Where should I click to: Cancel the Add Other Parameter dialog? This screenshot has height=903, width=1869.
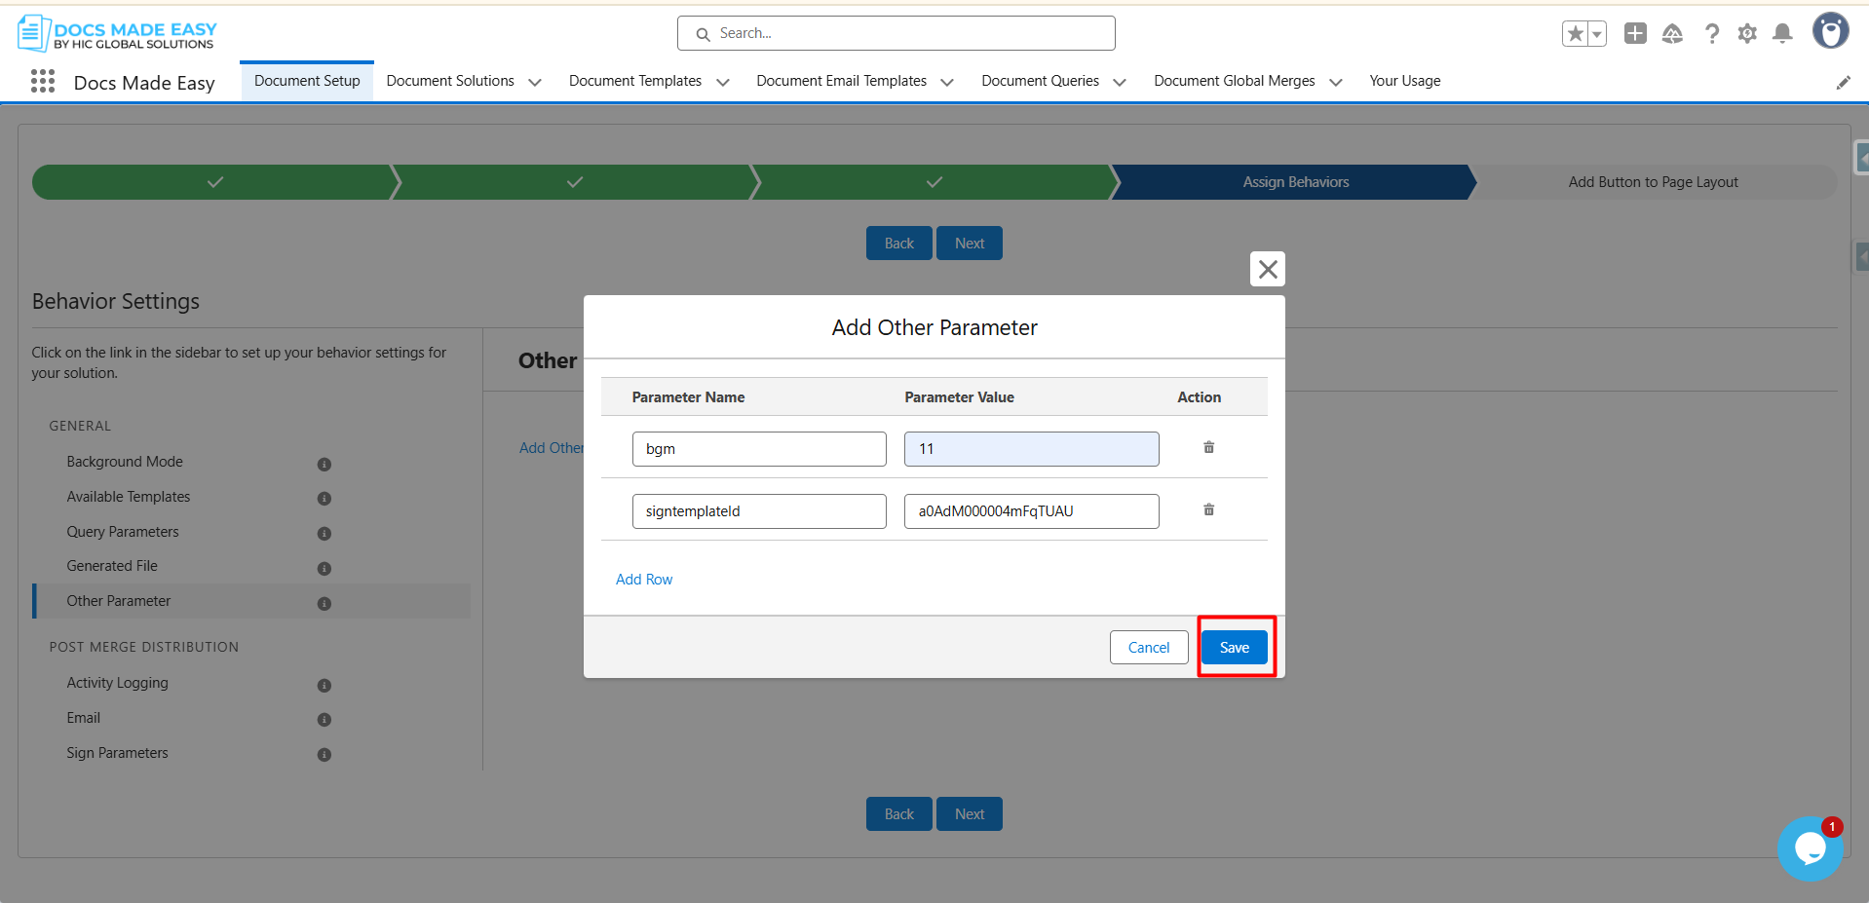pos(1149,648)
